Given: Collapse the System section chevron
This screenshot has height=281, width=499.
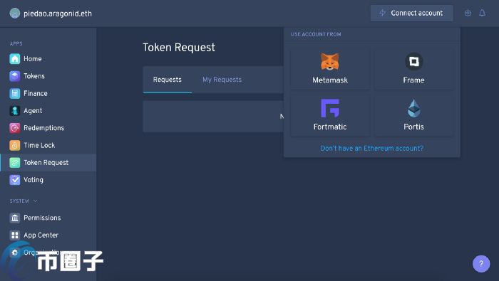Looking at the screenshot, I should pos(36,201).
